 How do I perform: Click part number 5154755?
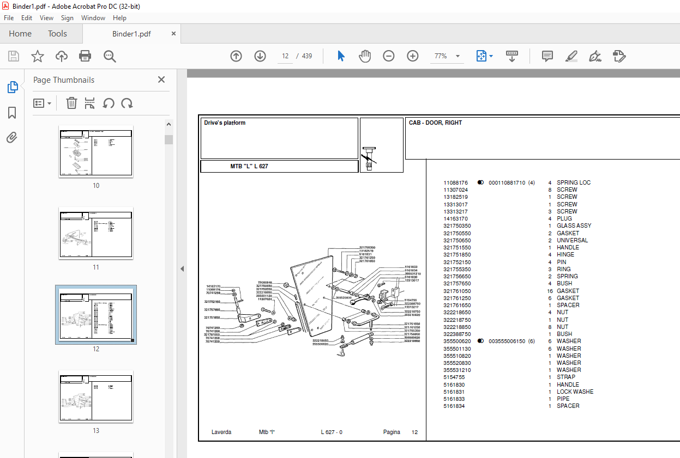point(454,377)
